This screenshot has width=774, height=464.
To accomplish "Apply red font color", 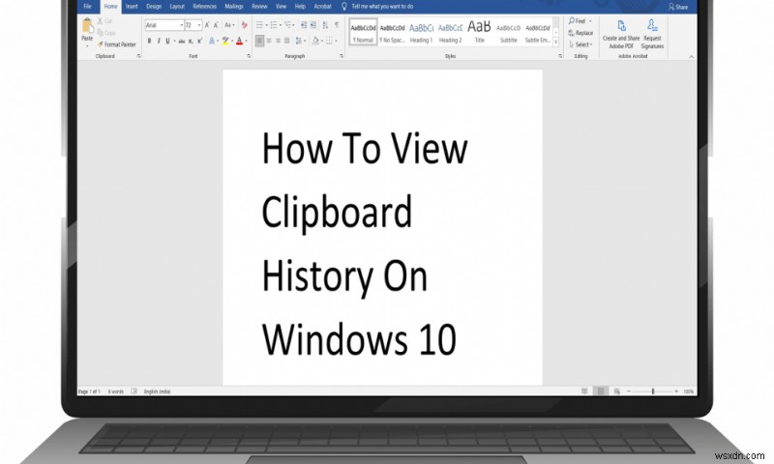I will point(239,41).
